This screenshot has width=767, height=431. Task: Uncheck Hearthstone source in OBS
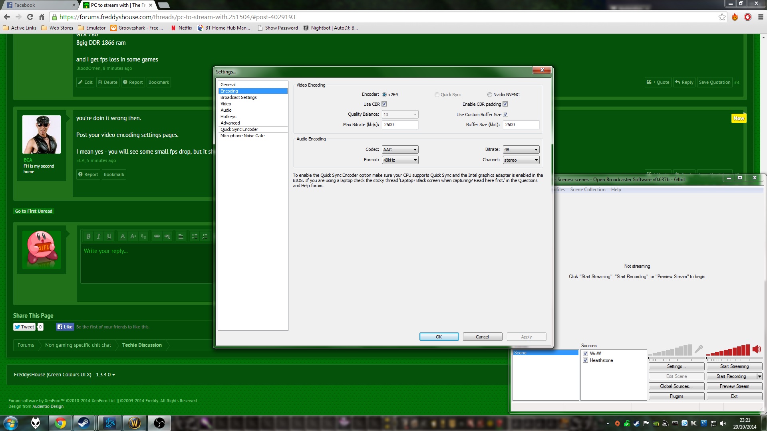pyautogui.click(x=586, y=360)
